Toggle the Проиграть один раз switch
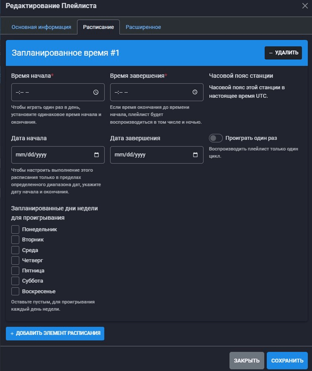This screenshot has width=312, height=371. coord(216,138)
